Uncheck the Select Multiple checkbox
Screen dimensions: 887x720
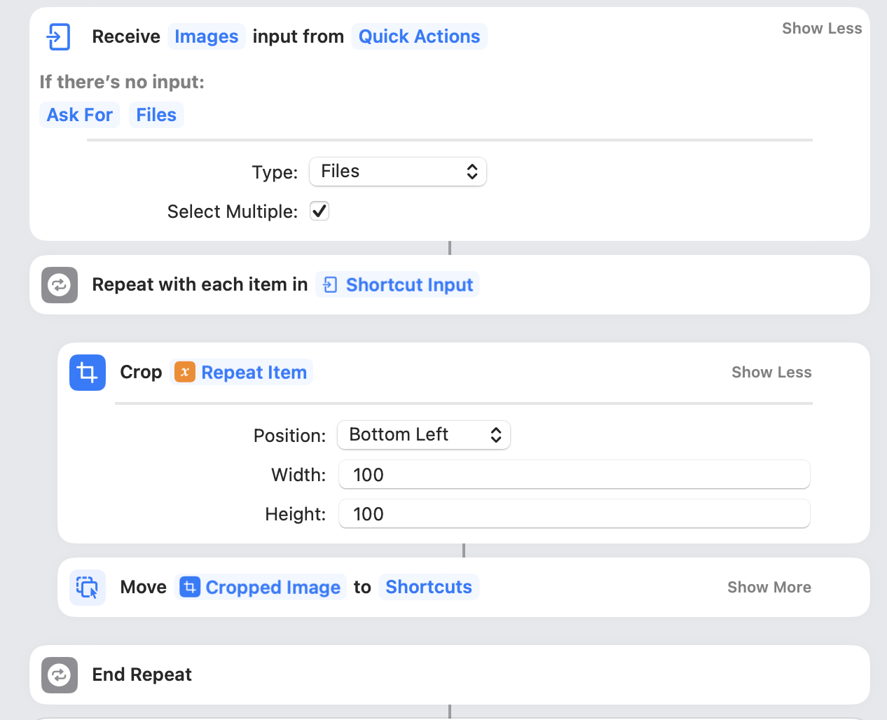coord(319,211)
